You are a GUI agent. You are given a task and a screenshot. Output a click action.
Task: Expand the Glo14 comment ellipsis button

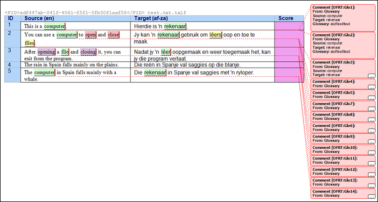[x=372, y=196]
